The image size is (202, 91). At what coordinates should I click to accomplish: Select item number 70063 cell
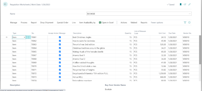coord(39,44)
